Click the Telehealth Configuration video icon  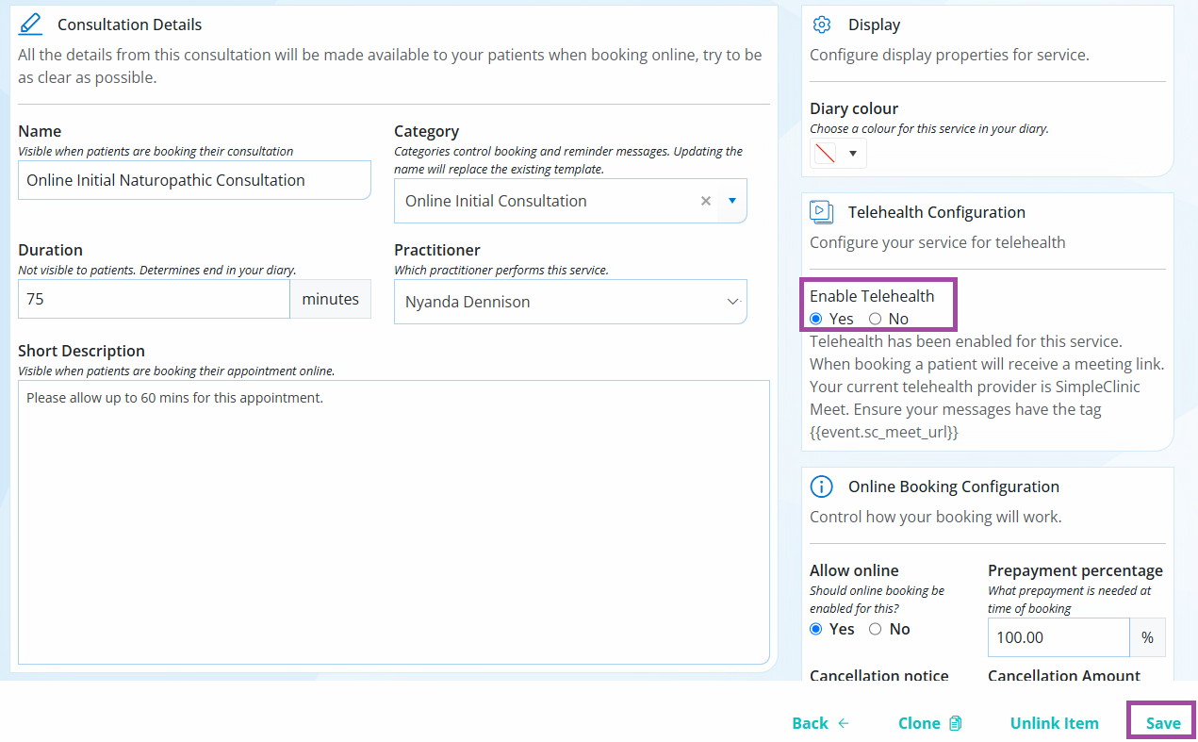coord(822,212)
